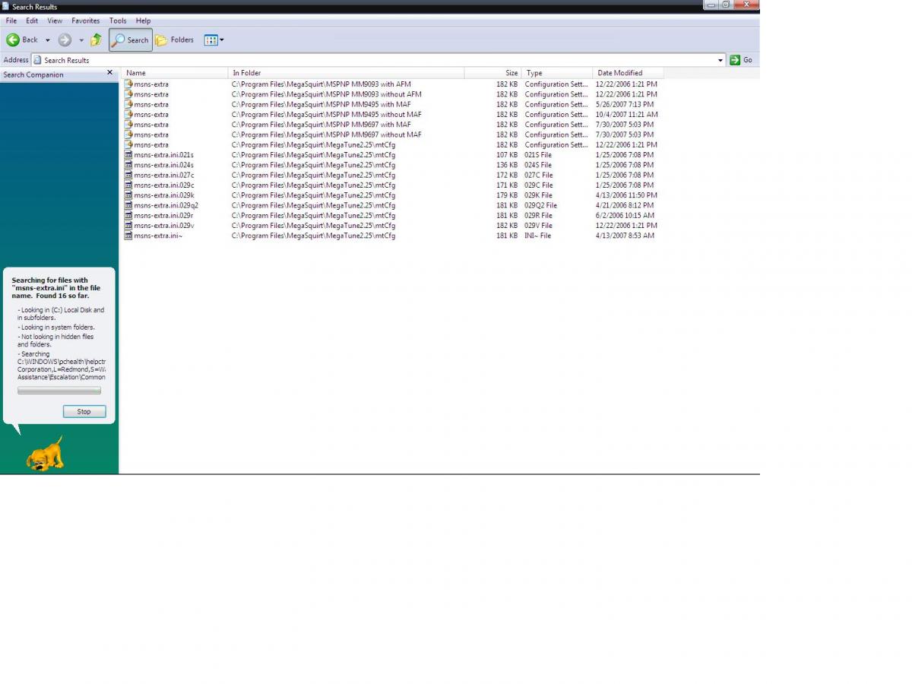Select the msns-extra.ini.029k file icon

pos(128,195)
